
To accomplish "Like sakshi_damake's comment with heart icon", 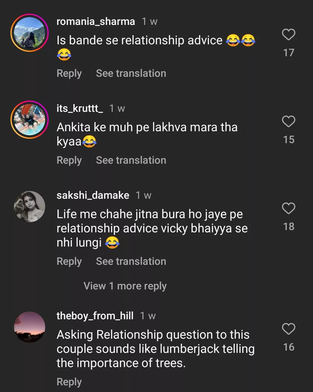I will point(288,209).
